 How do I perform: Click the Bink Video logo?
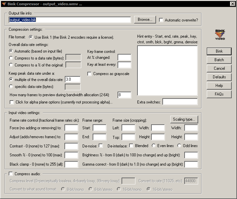click(220, 35)
